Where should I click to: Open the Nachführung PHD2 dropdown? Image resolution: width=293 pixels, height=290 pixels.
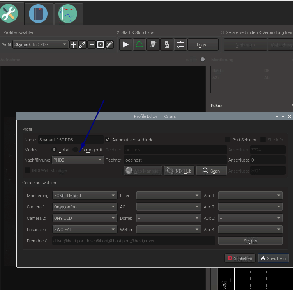point(78,160)
